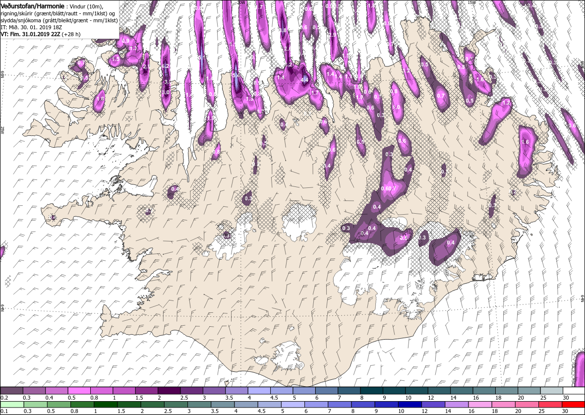Screen dimensions: 585x415
Task: Pick deep blue lower swatch between 10 and 12
Action: (x=409, y=405)
